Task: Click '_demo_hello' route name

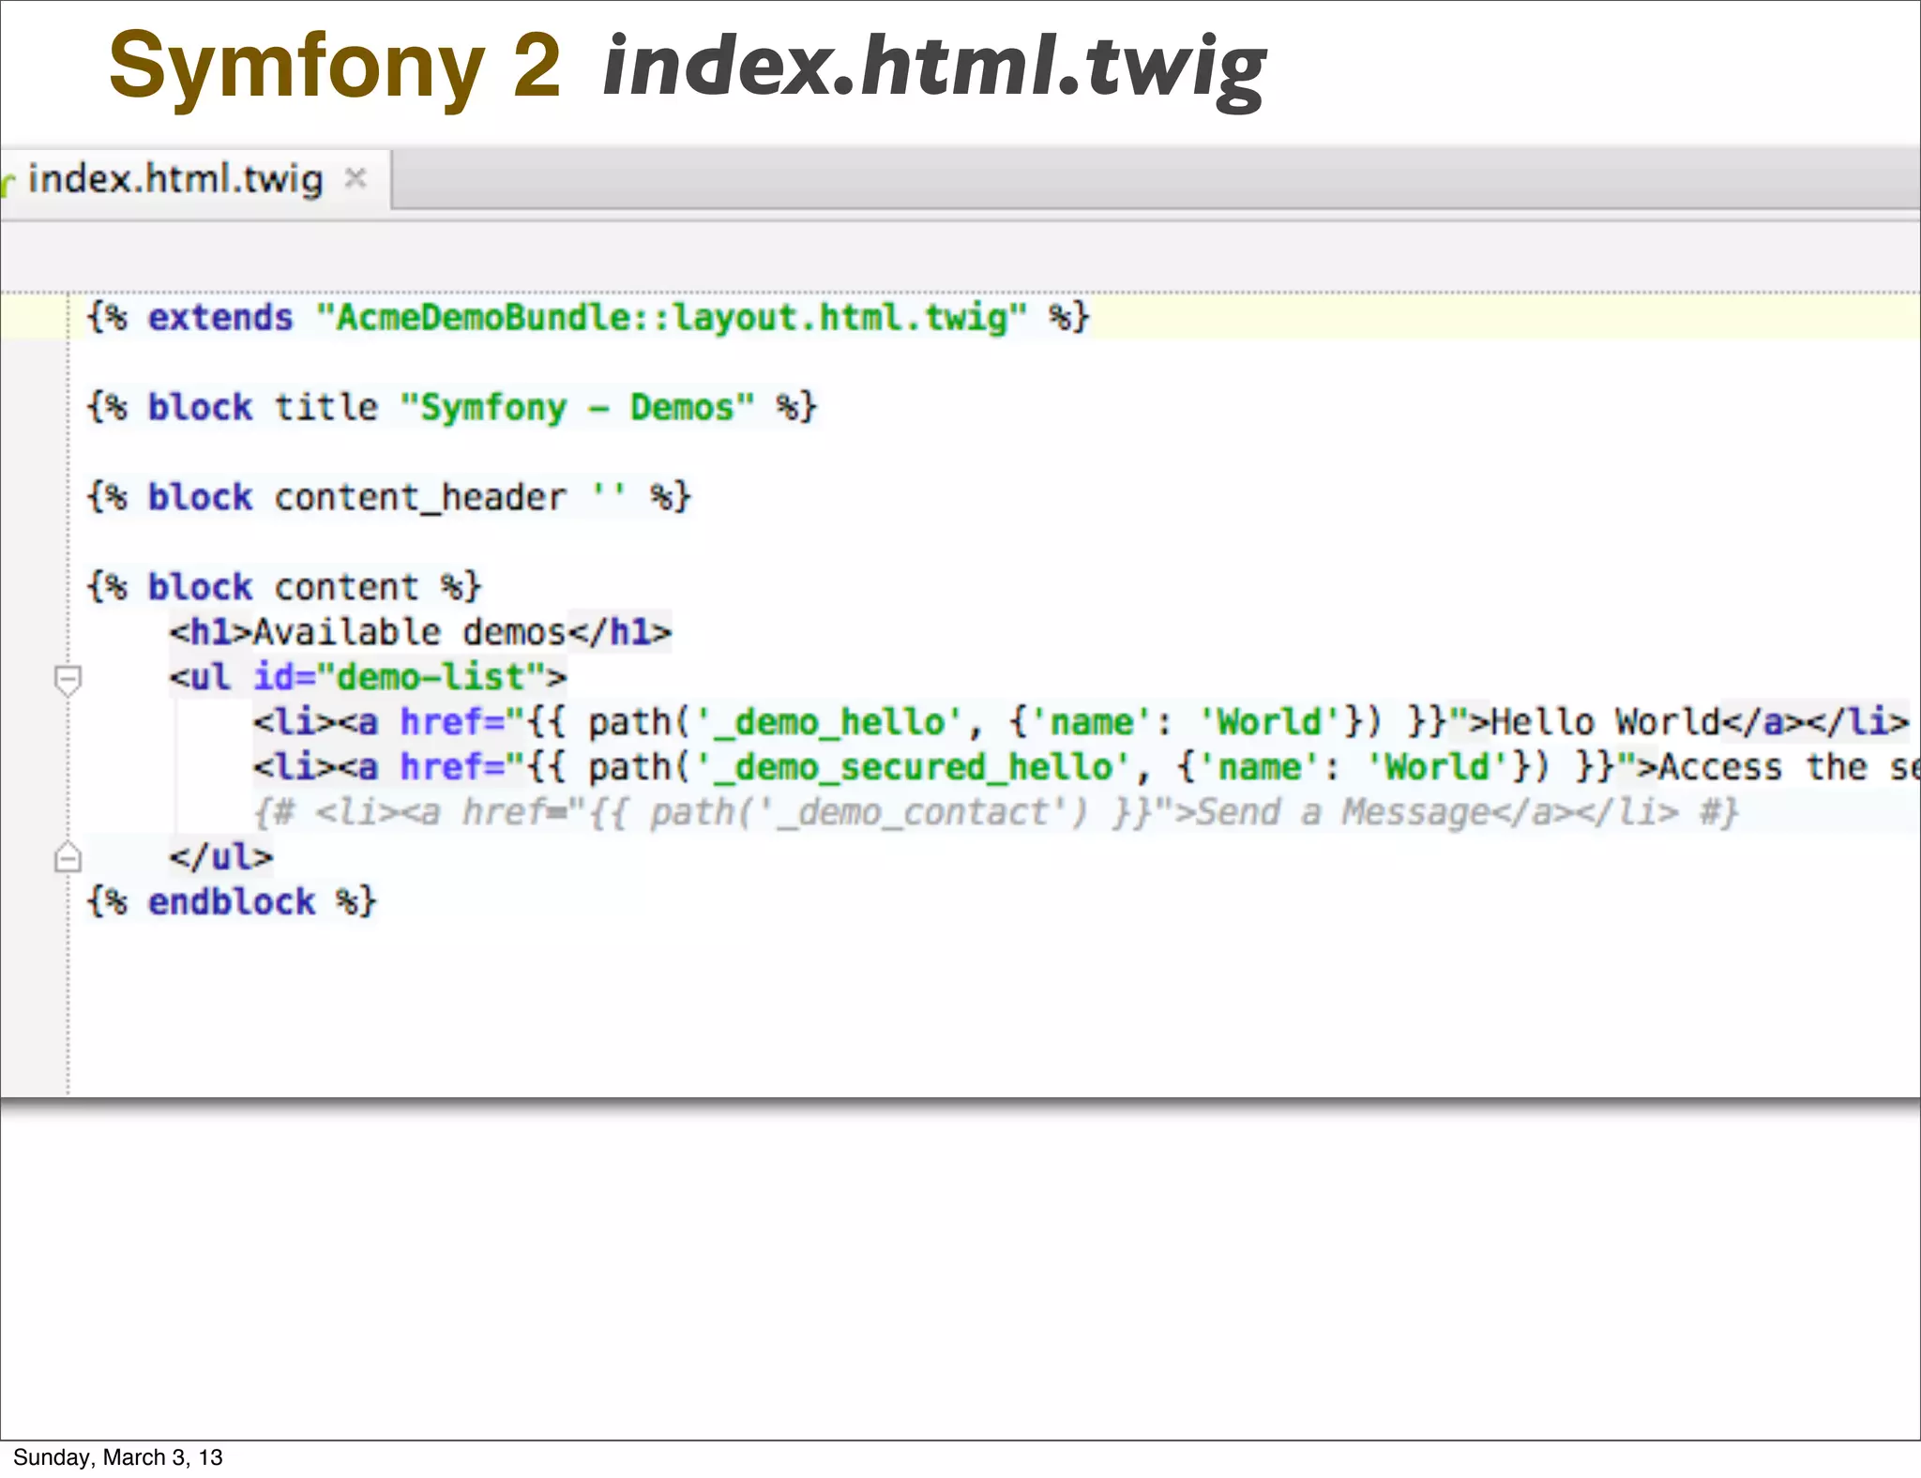Action: tap(829, 722)
